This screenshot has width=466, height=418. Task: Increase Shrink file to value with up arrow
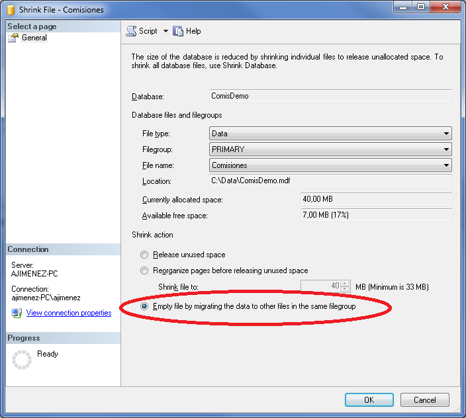[345, 284]
